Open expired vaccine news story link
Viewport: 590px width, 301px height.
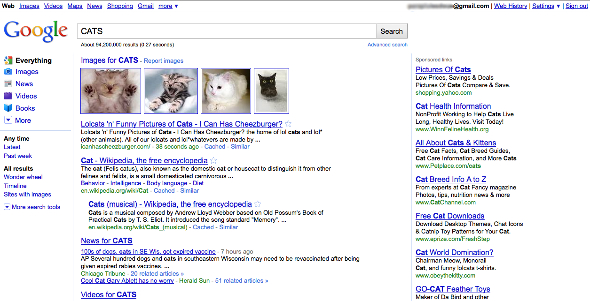[148, 251]
